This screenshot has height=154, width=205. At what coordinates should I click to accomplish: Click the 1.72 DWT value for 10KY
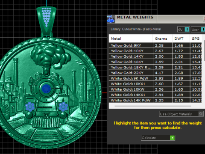coord(179,51)
